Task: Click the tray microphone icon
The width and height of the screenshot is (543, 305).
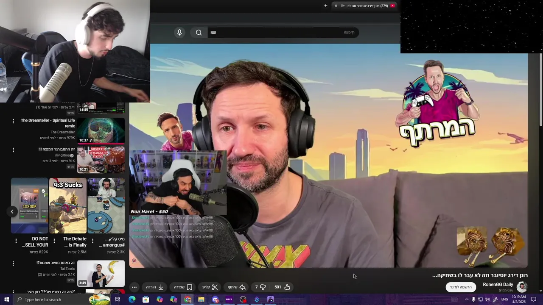Action: 473,299
